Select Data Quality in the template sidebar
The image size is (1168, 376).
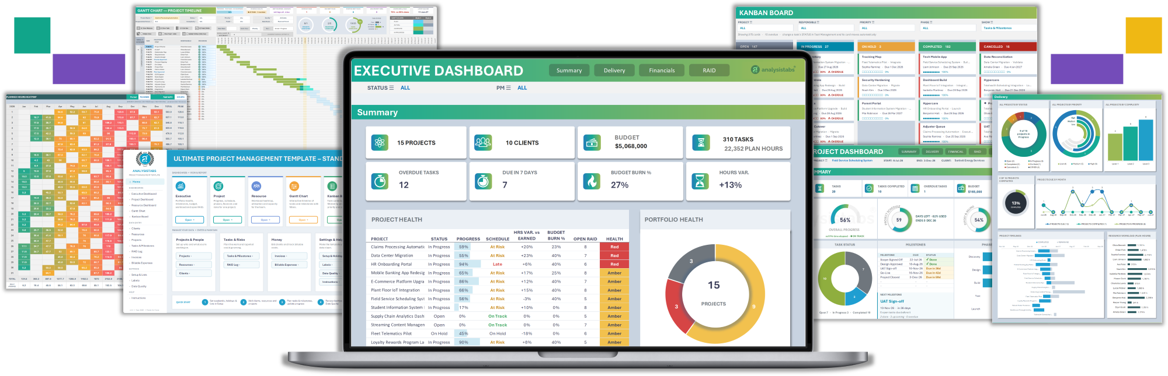point(139,286)
